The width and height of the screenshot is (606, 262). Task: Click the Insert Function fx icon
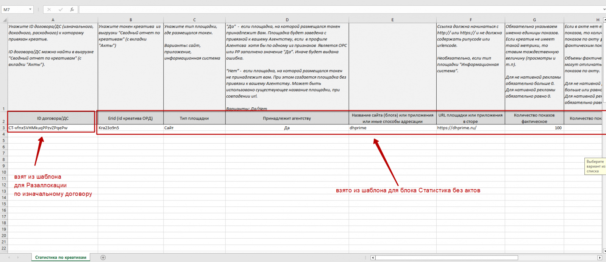pos(72,9)
